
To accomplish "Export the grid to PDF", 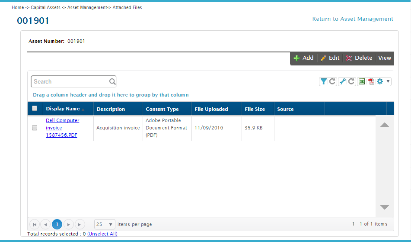I will point(371,81).
